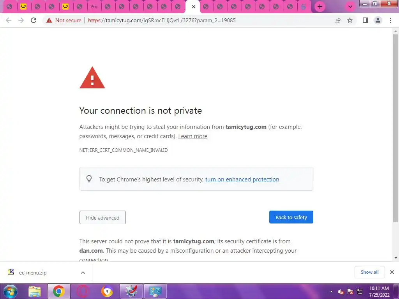Click the ec_menu.zip file type icon

coord(11,272)
